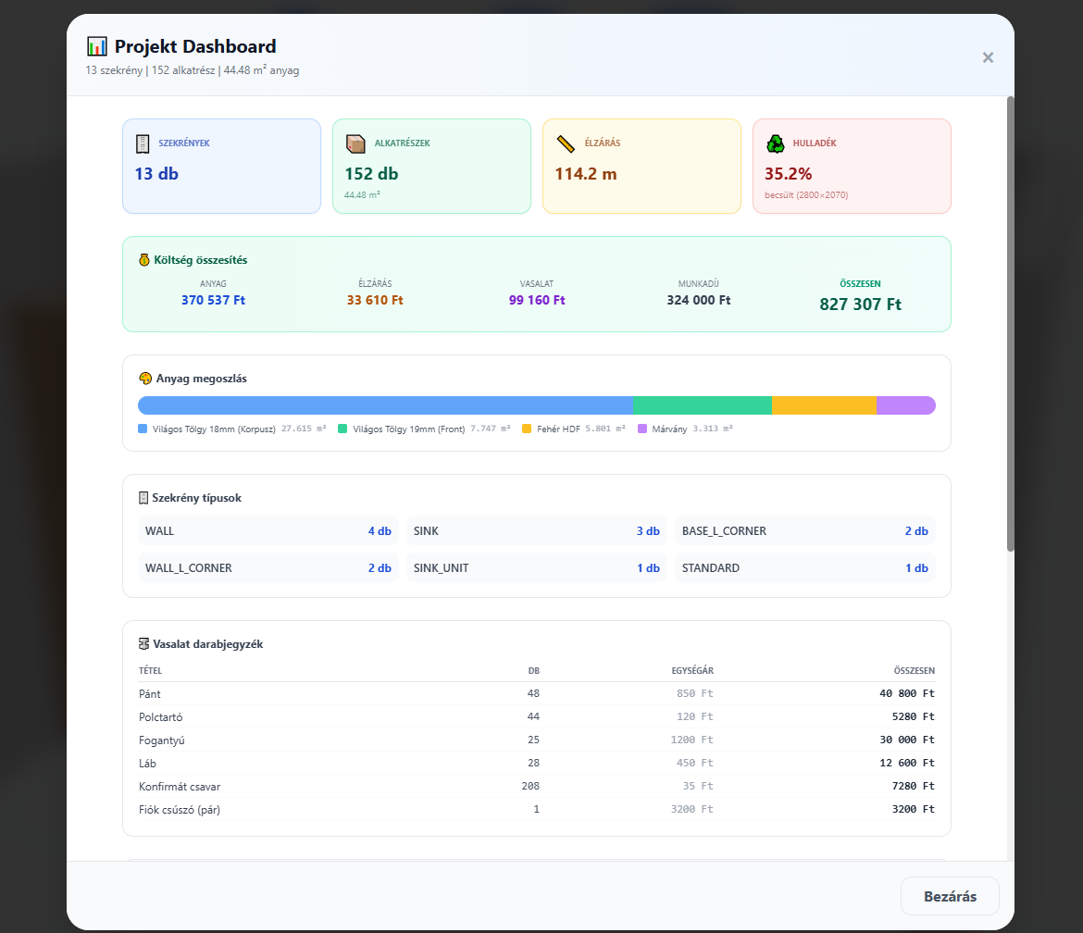Click the palette icon beside Anyag megoszlás
Image resolution: width=1083 pixels, height=933 pixels.
[x=145, y=379]
